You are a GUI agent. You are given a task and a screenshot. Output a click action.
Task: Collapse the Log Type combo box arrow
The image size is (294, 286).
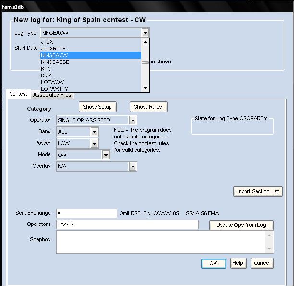click(145, 33)
